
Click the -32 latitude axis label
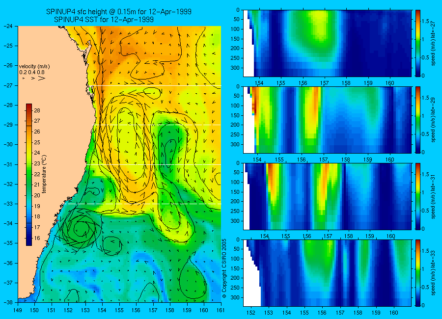click(x=8, y=184)
